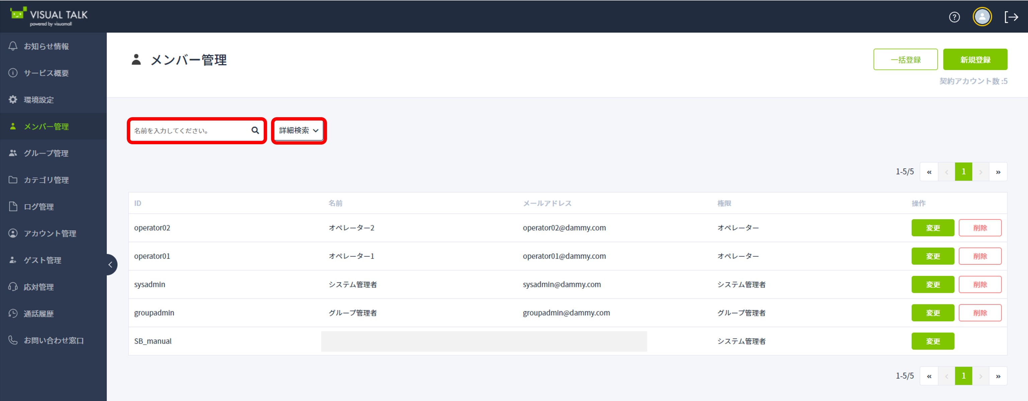Viewport: 1028px width, 401px height.
Task: Click the 名前 column header
Action: 335,203
